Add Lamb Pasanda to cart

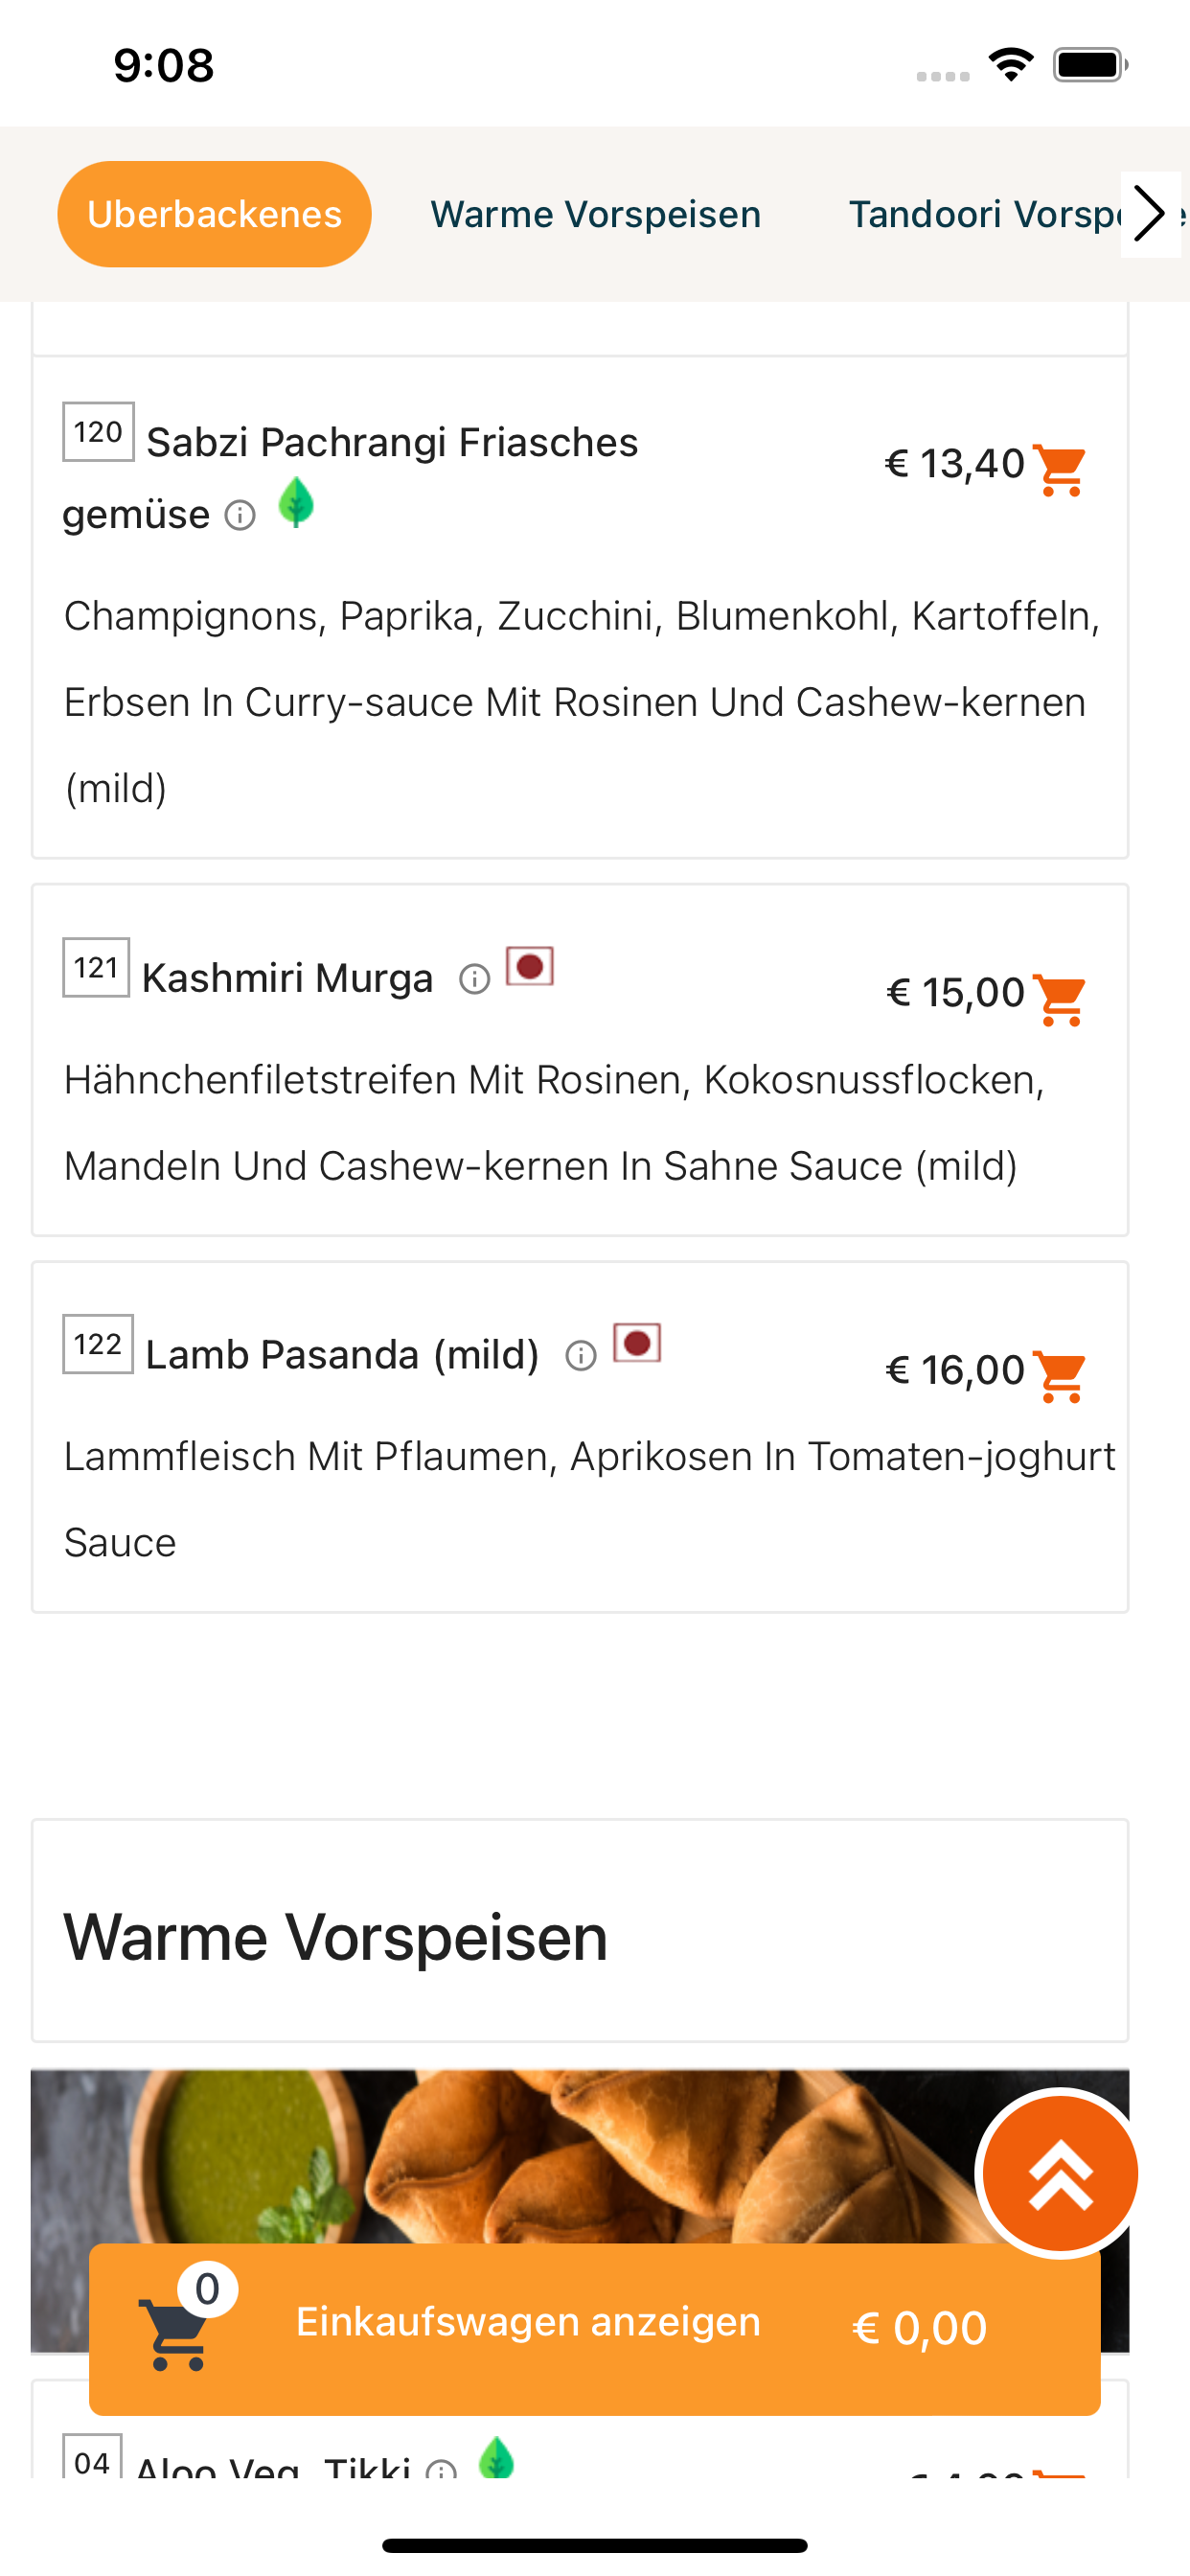tap(1060, 1376)
